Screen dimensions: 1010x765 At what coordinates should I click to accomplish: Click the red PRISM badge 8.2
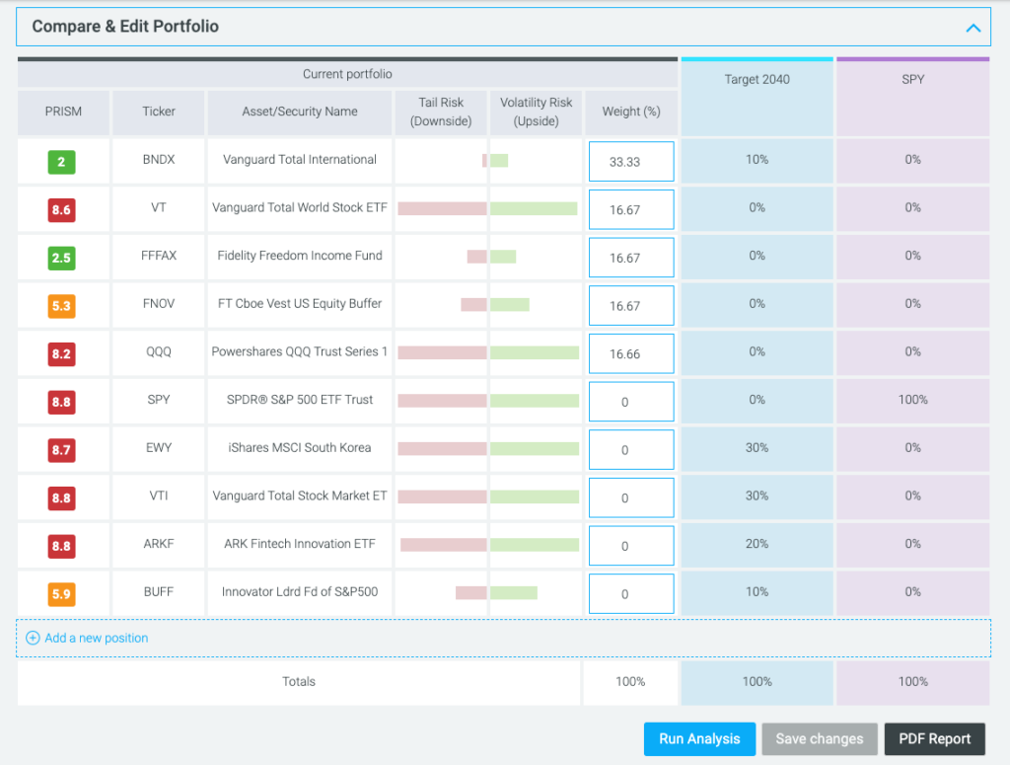[x=62, y=353]
